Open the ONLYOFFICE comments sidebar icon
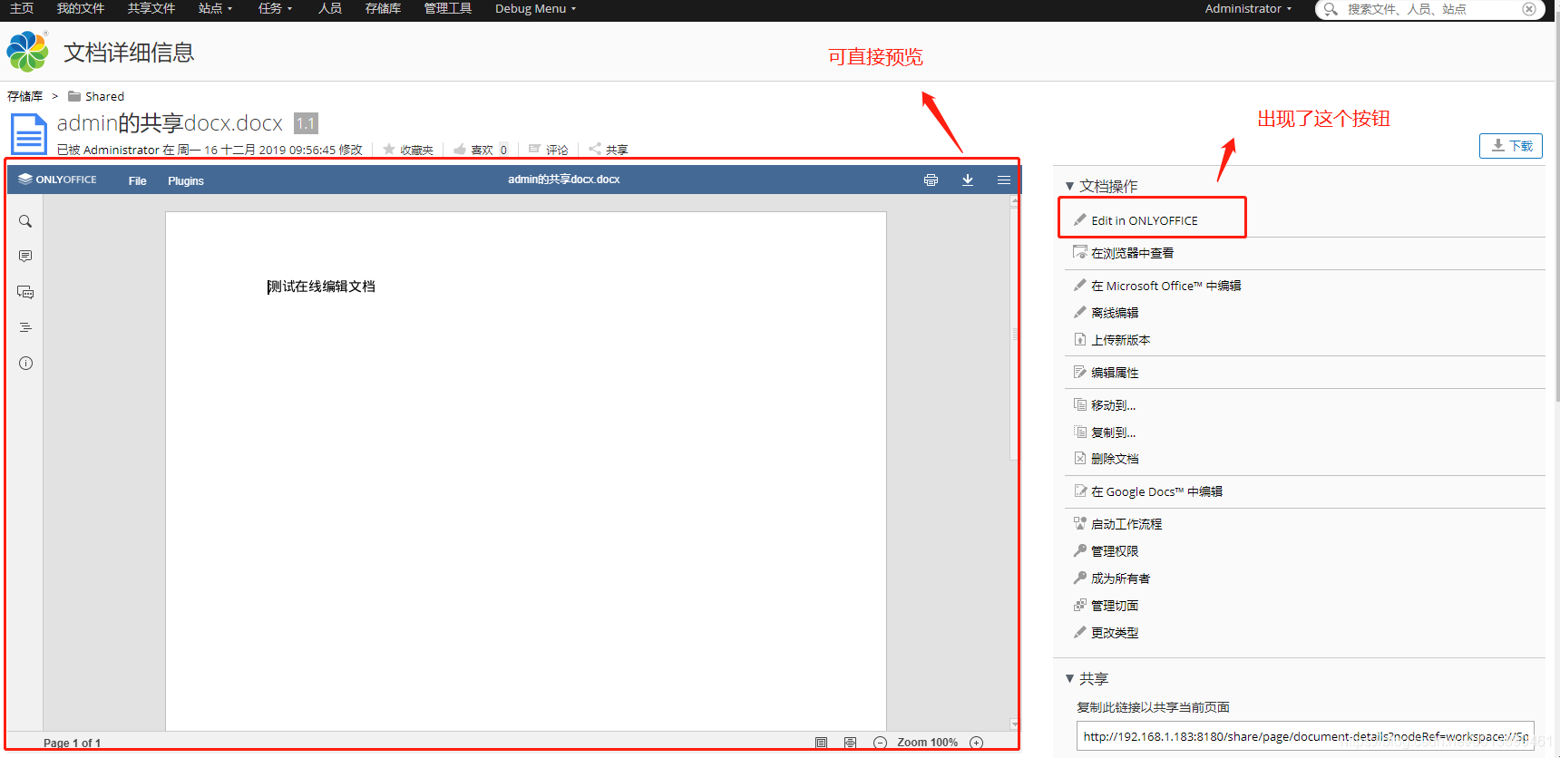 pyautogui.click(x=25, y=257)
